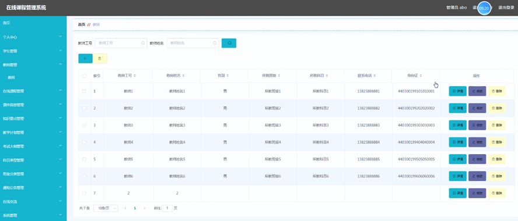Check the checkbox for row 7

coord(84,193)
